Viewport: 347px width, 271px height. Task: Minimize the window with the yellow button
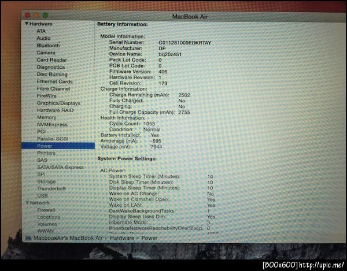click(x=36, y=15)
